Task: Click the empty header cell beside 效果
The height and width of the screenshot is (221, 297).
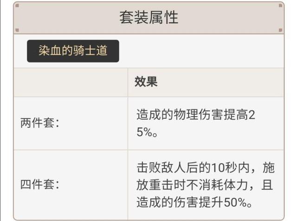Action: pyautogui.click(x=71, y=82)
